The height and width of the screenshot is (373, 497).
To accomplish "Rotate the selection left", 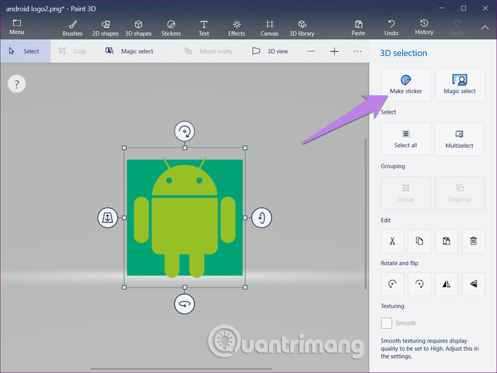I will coord(393,284).
